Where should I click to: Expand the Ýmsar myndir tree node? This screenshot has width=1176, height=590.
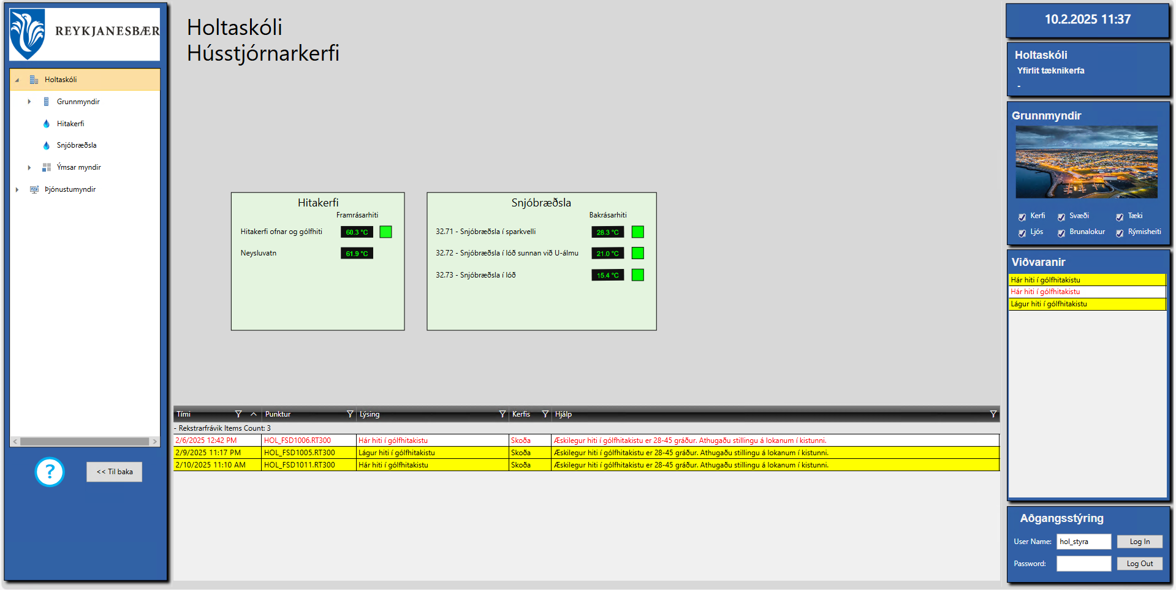29,167
